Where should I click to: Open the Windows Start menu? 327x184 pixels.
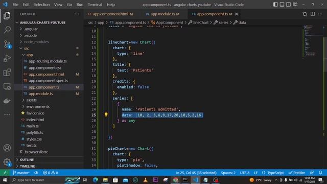click(5, 180)
